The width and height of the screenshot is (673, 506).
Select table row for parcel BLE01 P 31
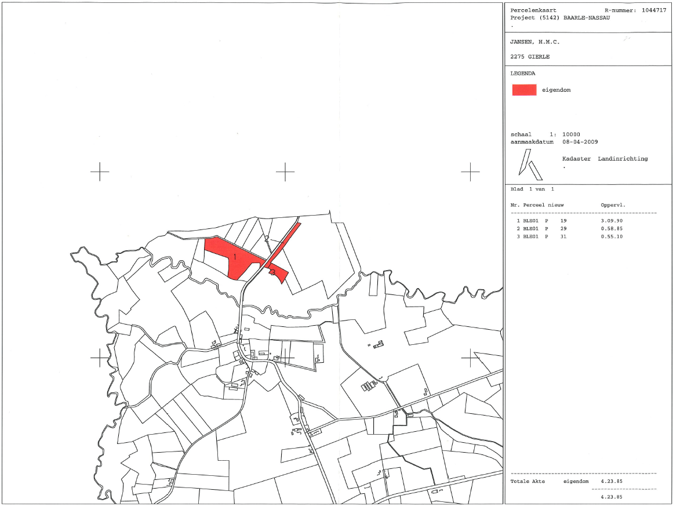(570, 236)
